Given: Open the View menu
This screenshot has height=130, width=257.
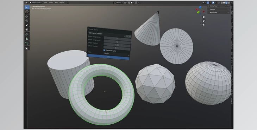Looking at the screenshot, I should click(45, 2).
